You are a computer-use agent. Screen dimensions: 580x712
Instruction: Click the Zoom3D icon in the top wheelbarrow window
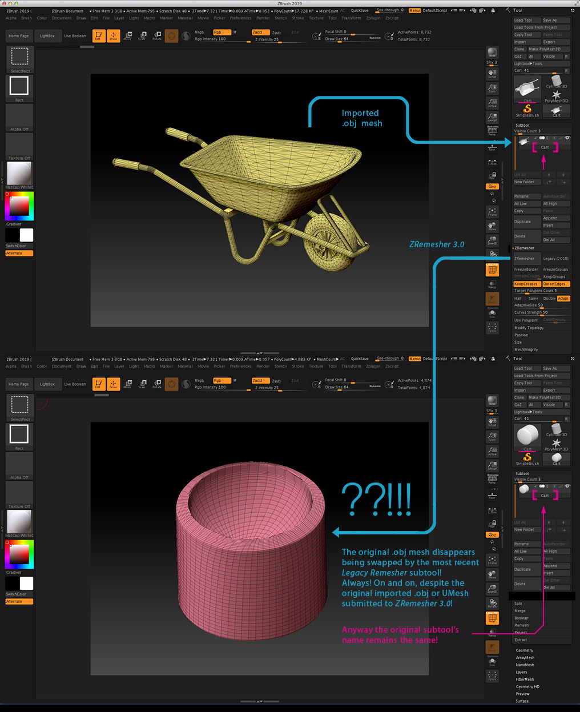(492, 240)
